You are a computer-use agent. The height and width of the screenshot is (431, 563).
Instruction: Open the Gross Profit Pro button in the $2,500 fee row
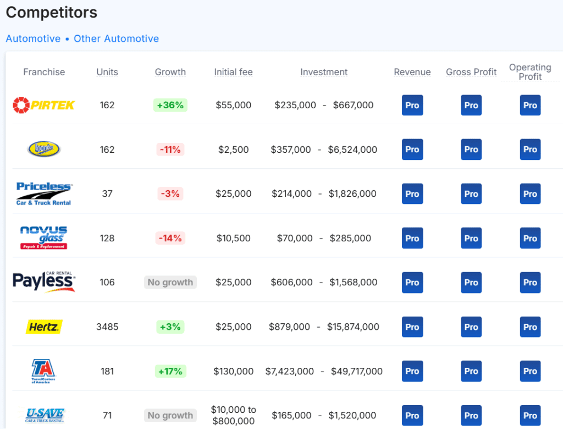471,149
